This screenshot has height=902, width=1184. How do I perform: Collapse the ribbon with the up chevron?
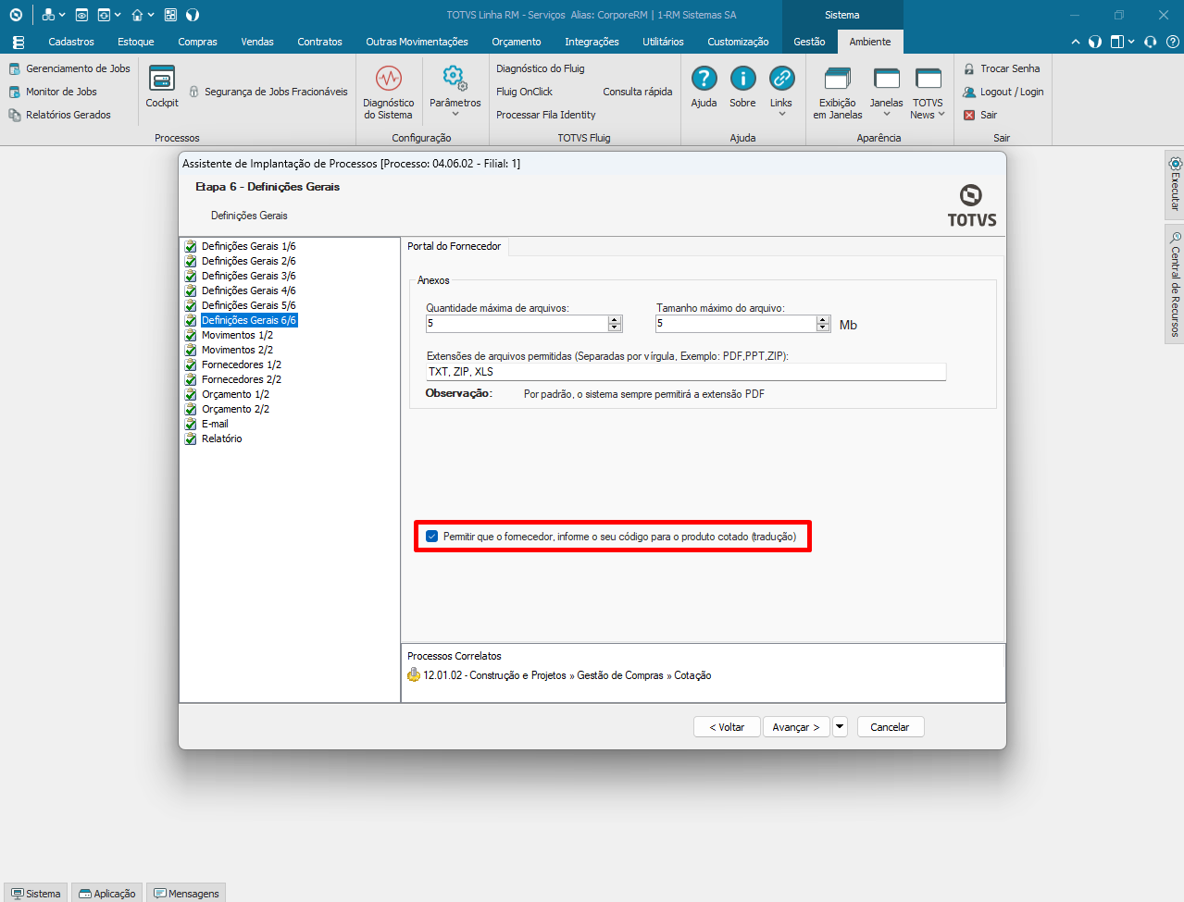coord(1075,42)
